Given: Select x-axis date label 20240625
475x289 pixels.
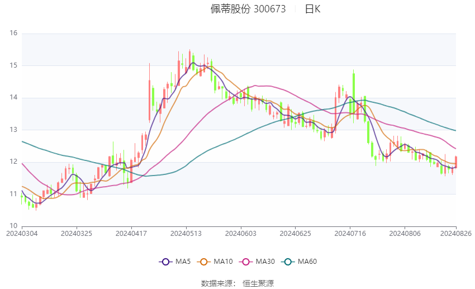Looking at the screenshot, I should 296,234.
